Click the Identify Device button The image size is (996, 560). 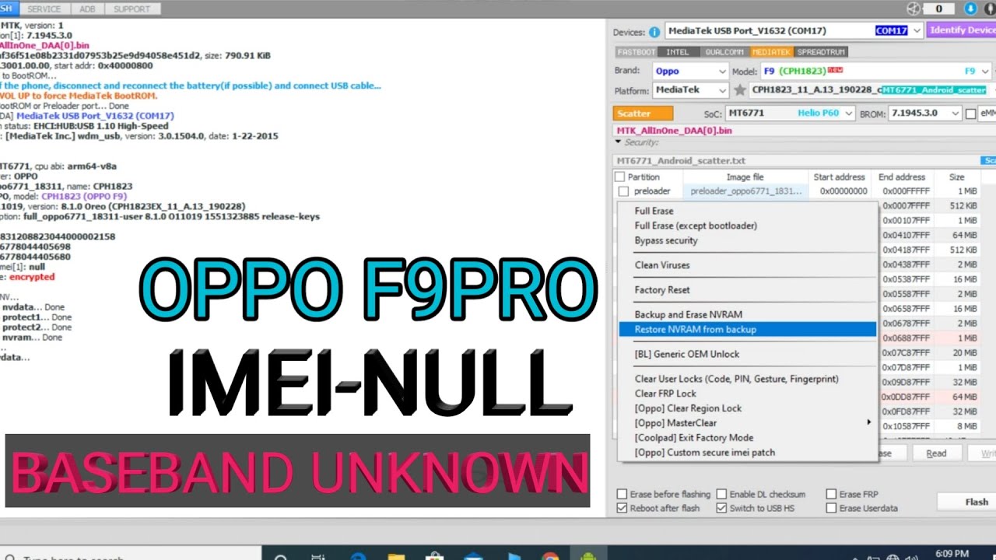(x=962, y=30)
